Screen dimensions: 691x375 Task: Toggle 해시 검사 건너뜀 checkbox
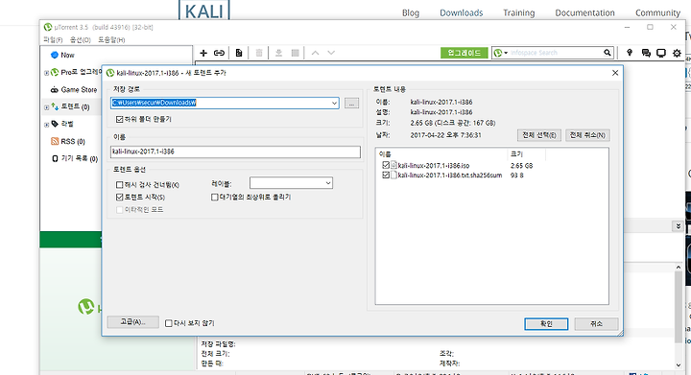(119, 185)
